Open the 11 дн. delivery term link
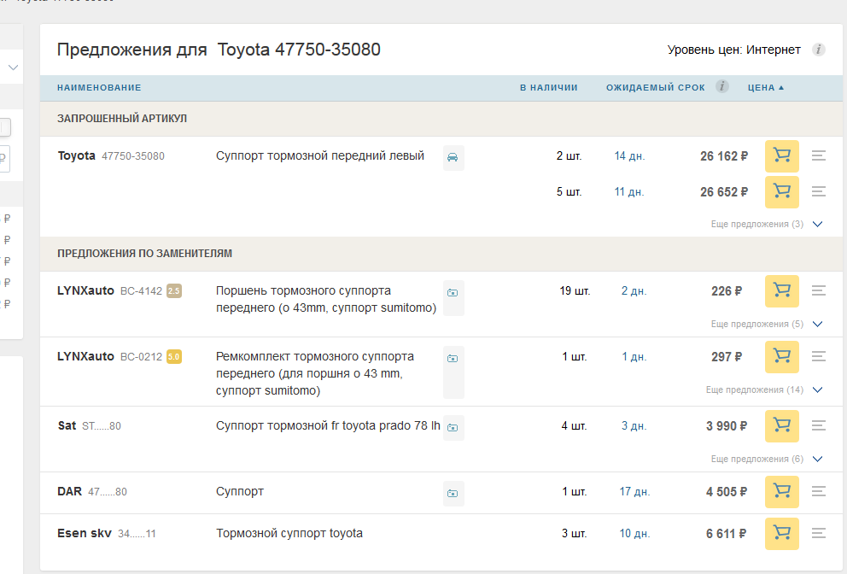The image size is (847, 574). tap(629, 192)
